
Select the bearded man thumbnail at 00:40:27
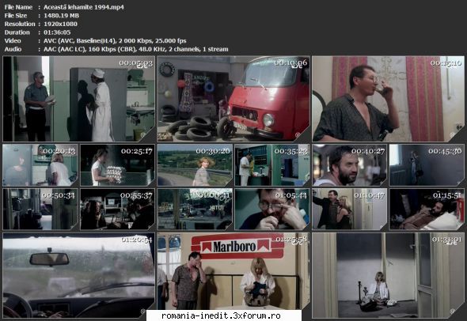point(350,165)
